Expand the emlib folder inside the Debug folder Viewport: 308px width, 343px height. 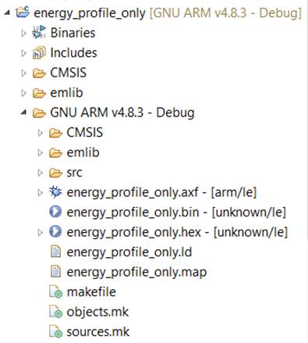tap(40, 152)
